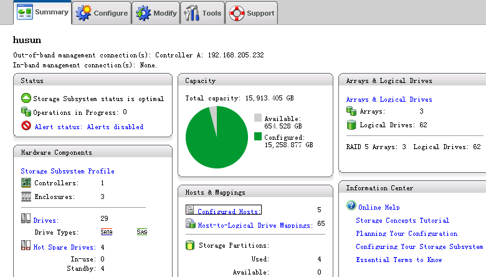Image resolution: width=486 pixels, height=277 pixels.
Task: Click the capacity pie chart
Action: click(217, 137)
